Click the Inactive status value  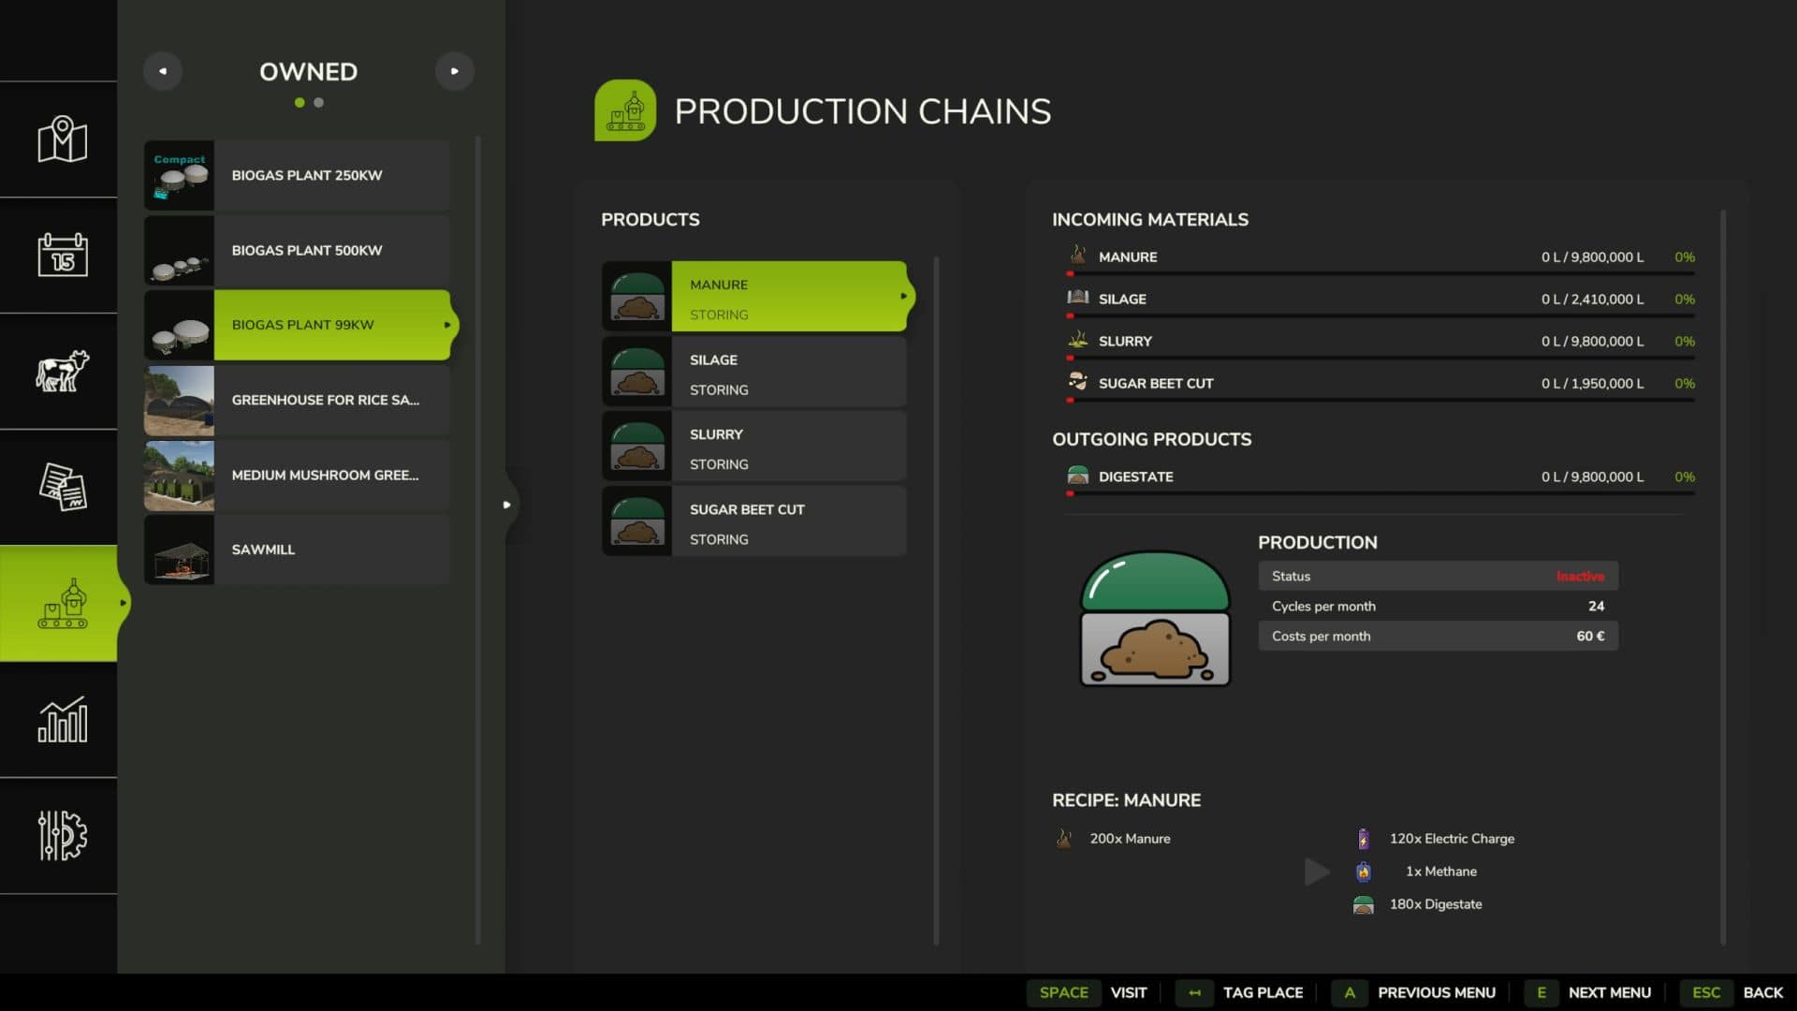click(1580, 577)
